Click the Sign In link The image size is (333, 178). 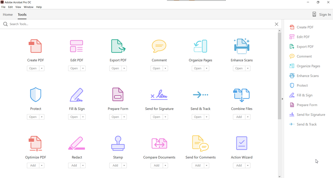[325, 15]
